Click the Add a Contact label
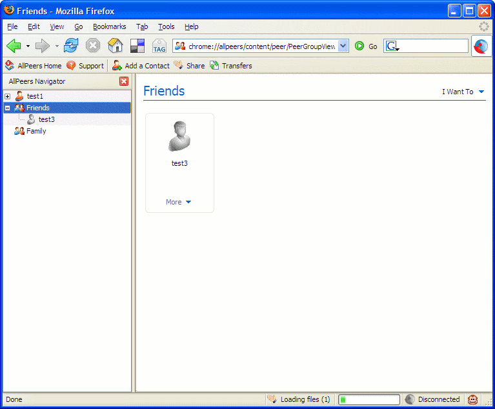This screenshot has height=409, width=495. (147, 66)
